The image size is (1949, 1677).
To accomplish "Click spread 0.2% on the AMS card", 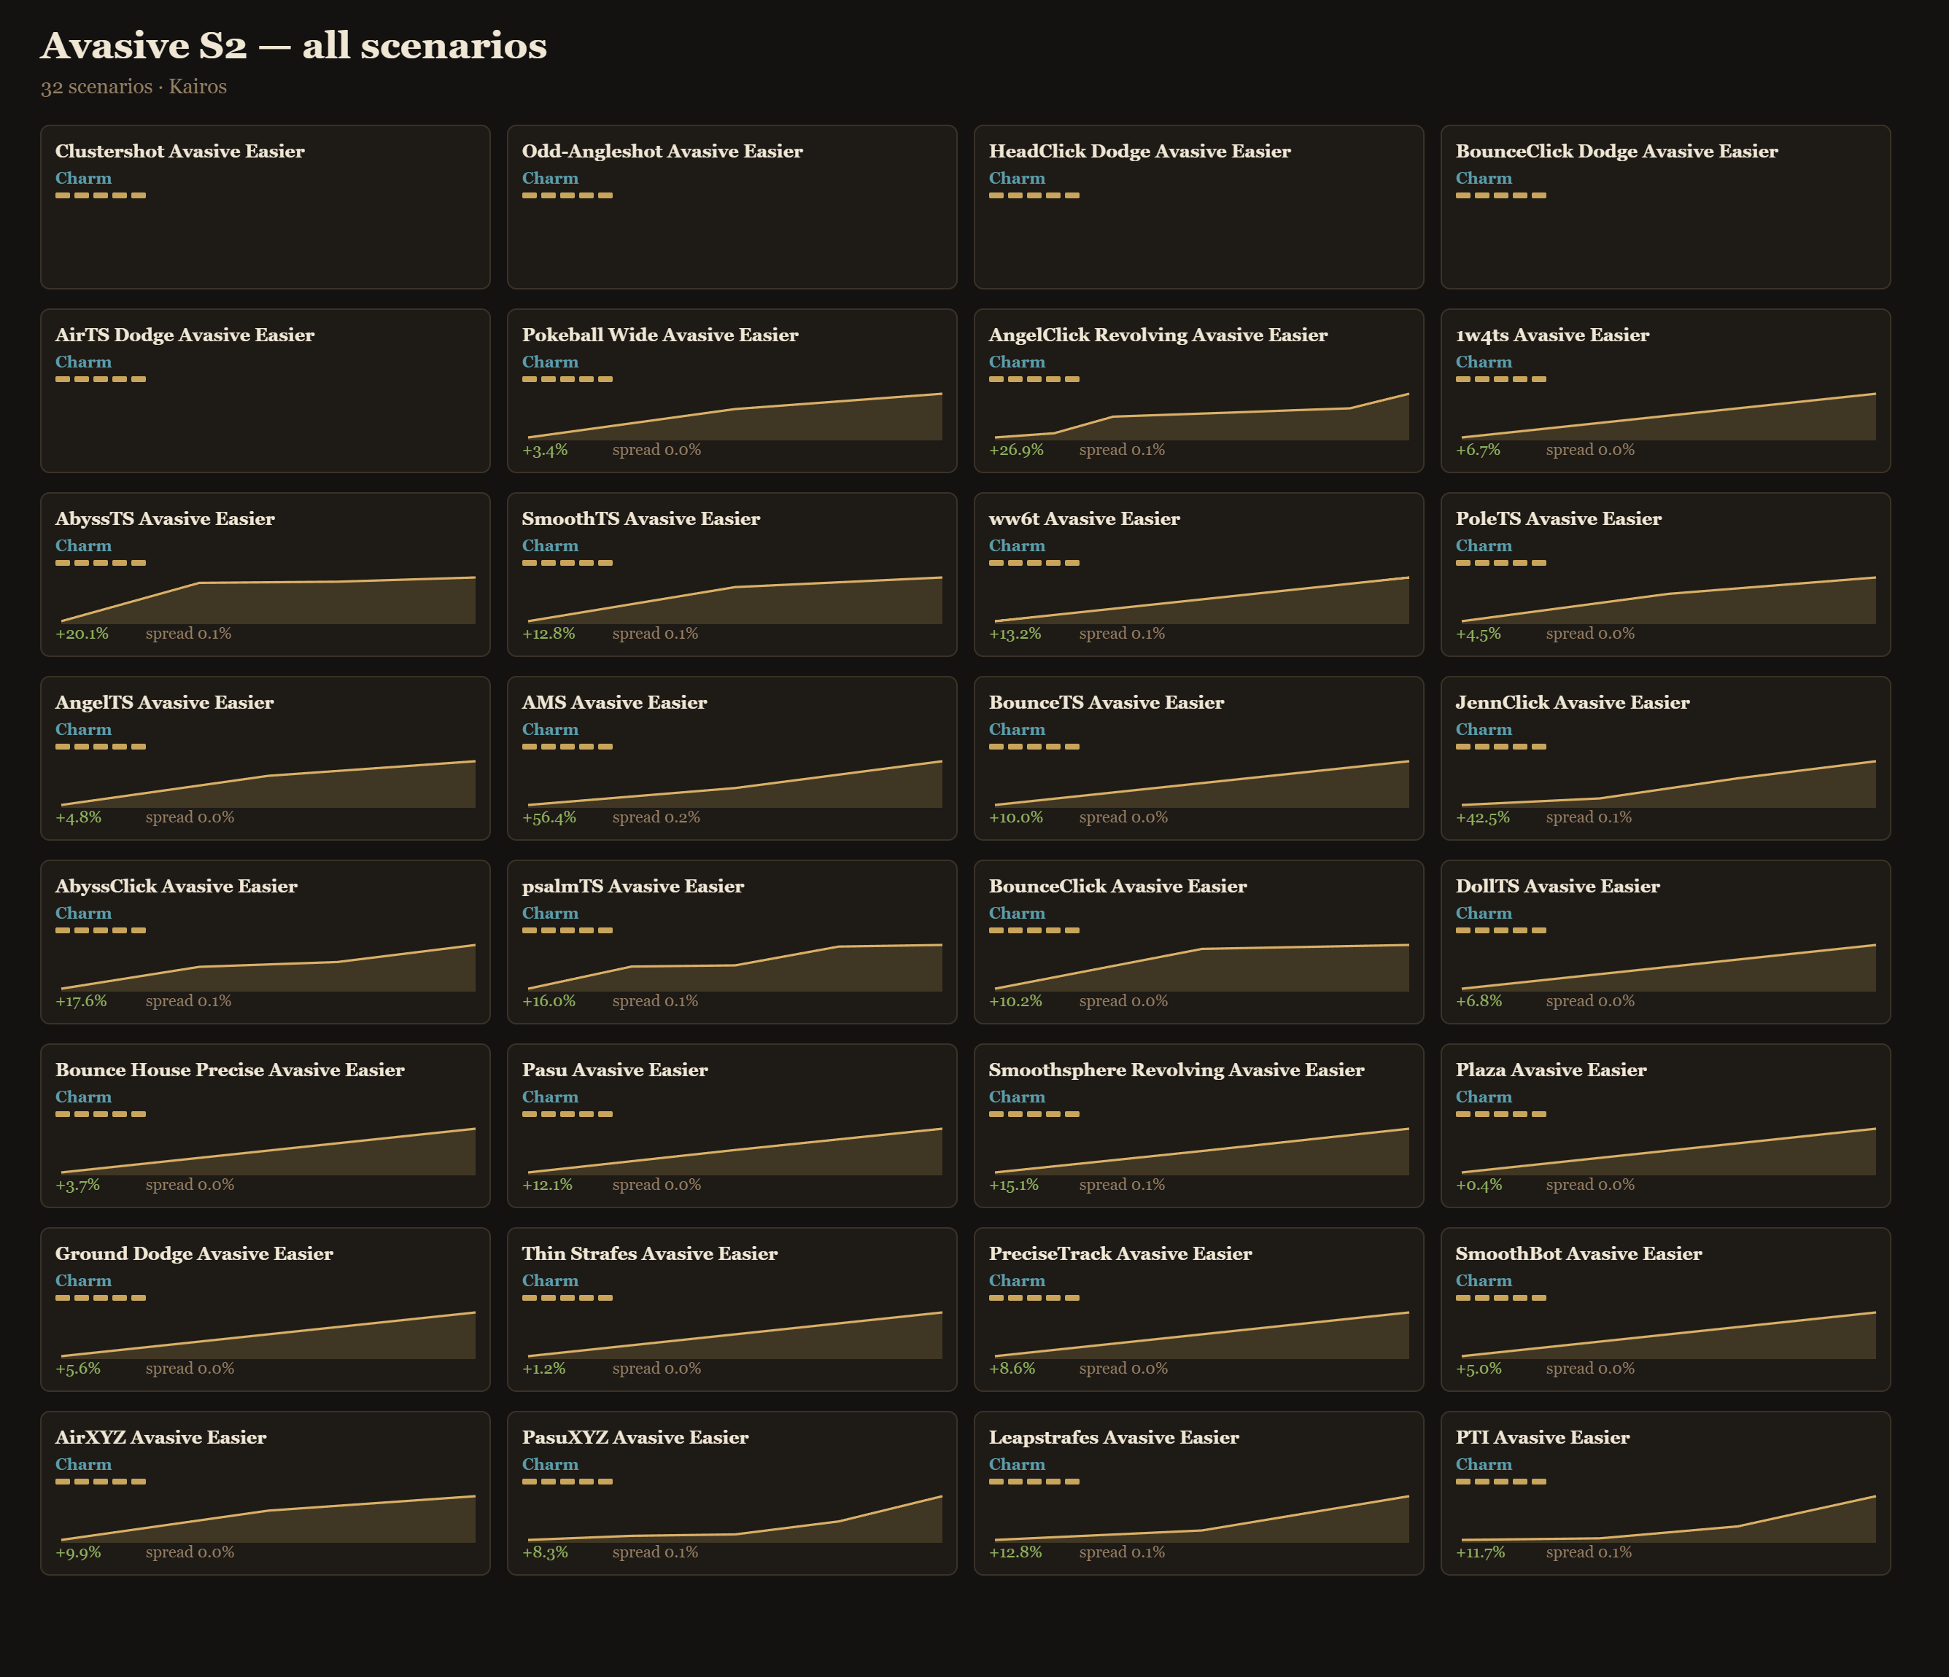I will 656,818.
